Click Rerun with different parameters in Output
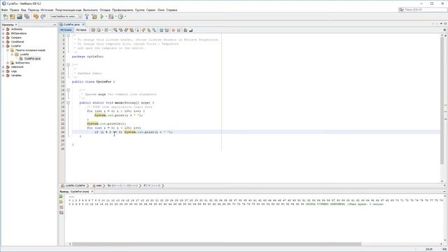This screenshot has height=252, width=448. tap(61, 202)
